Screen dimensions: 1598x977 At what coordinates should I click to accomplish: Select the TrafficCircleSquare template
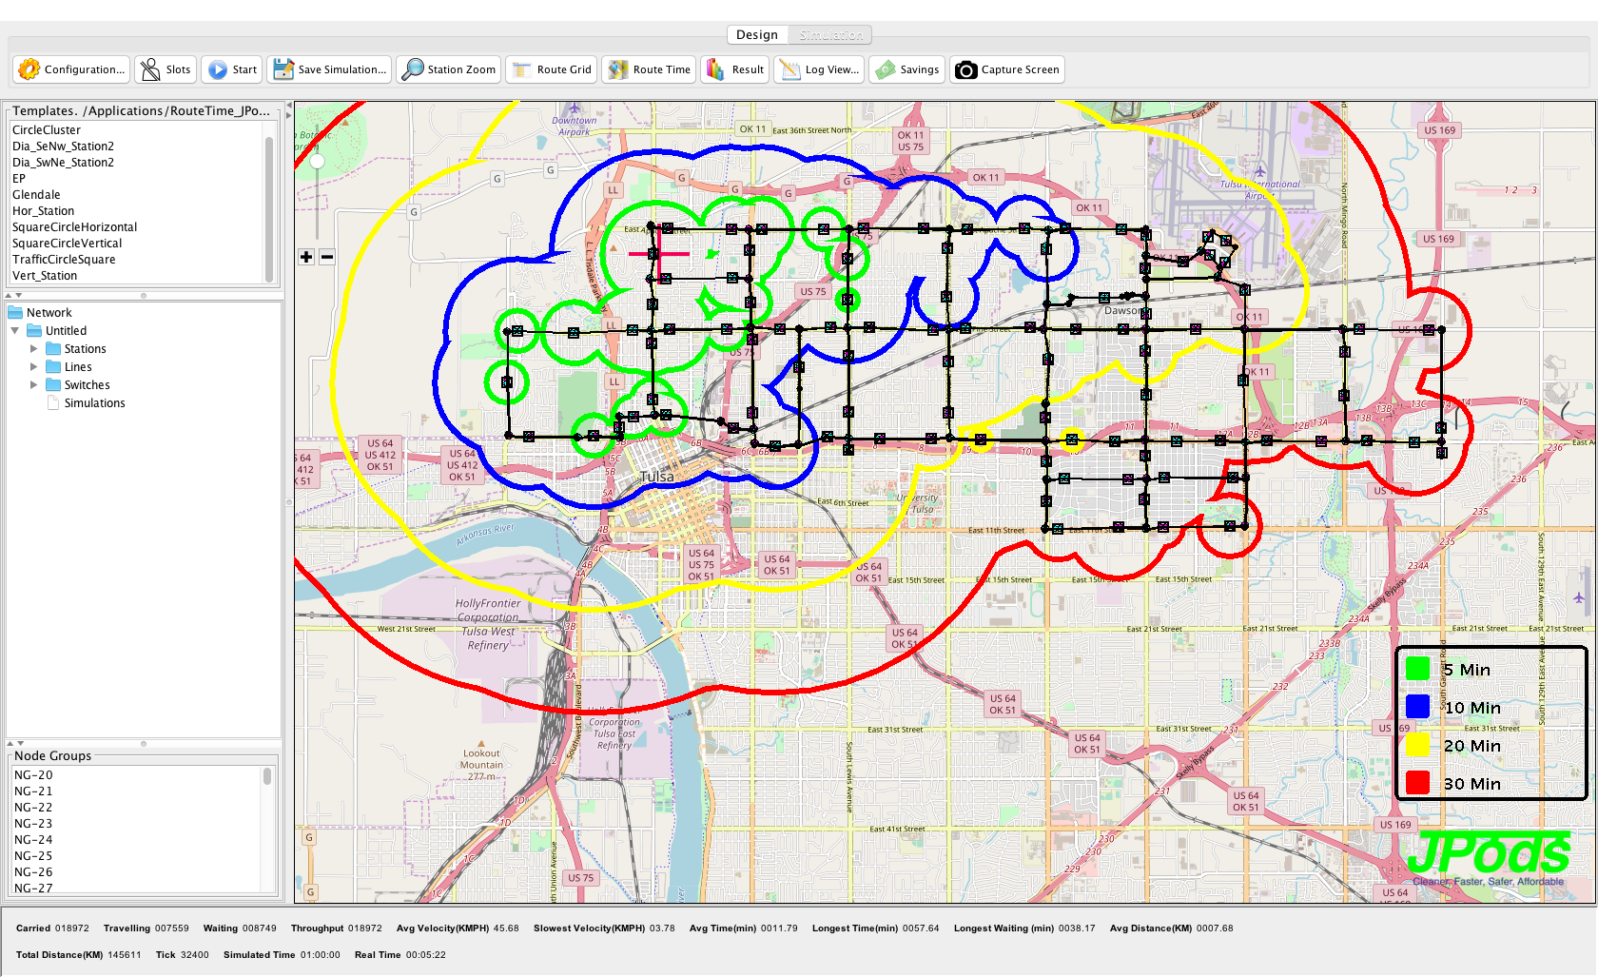coord(64,260)
